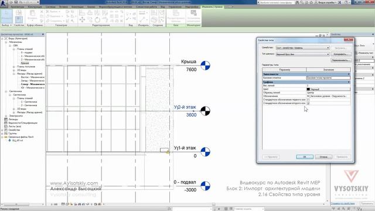Collapse the Механизмы tree node

pyautogui.click(x=6, y=42)
